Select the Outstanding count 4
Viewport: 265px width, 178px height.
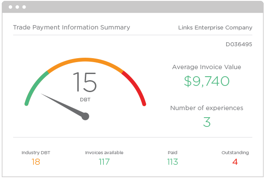click(x=235, y=162)
